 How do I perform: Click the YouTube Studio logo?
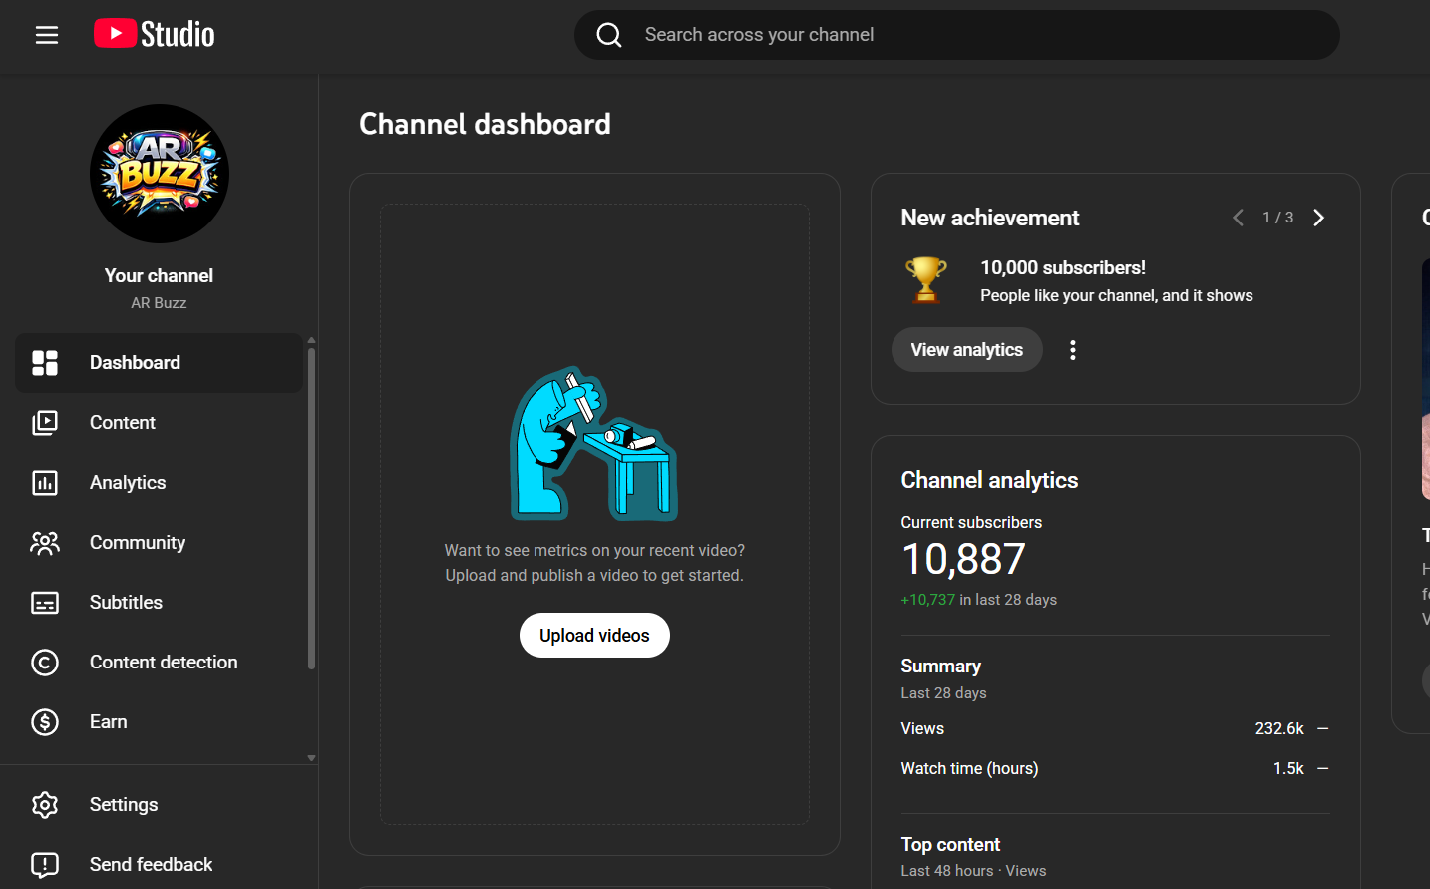tap(155, 34)
